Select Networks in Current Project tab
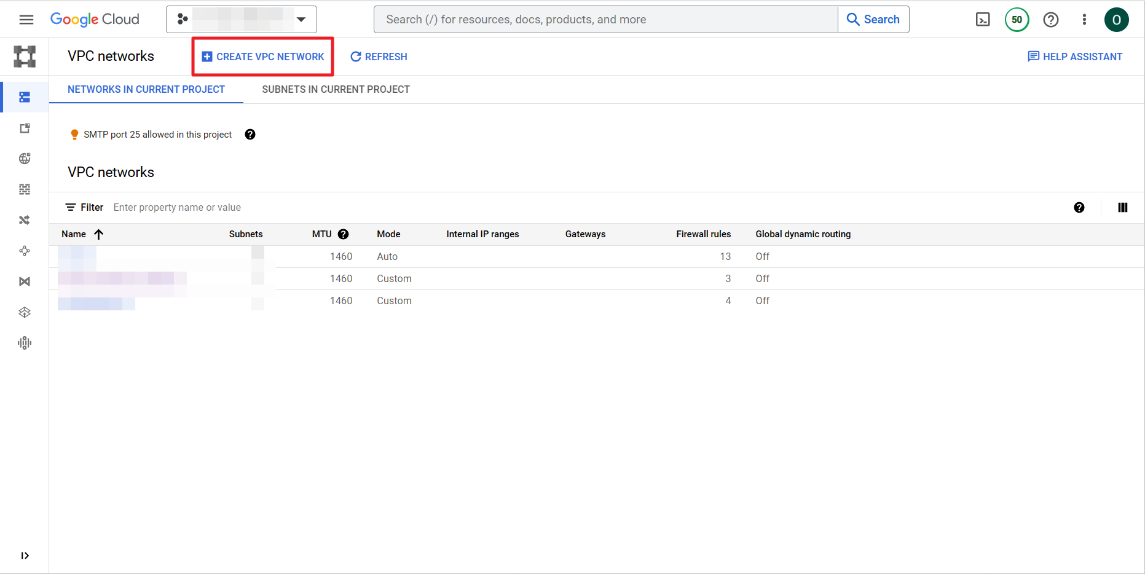 pyautogui.click(x=146, y=90)
